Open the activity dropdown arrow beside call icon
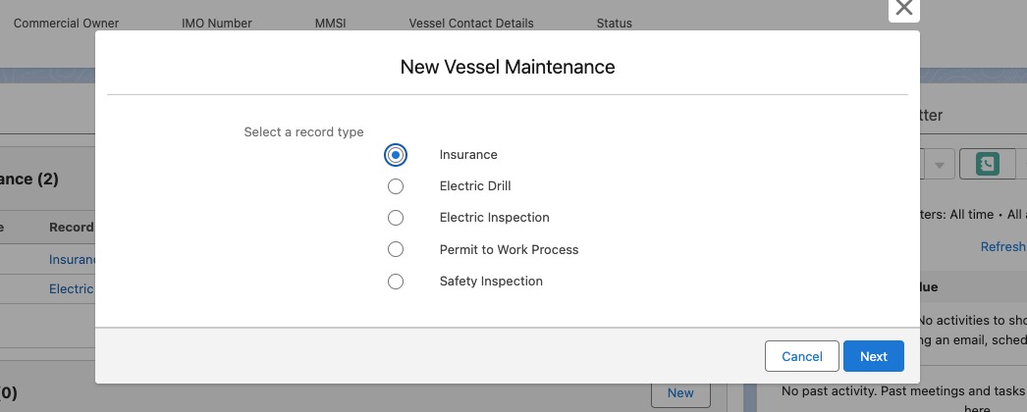 pyautogui.click(x=939, y=165)
